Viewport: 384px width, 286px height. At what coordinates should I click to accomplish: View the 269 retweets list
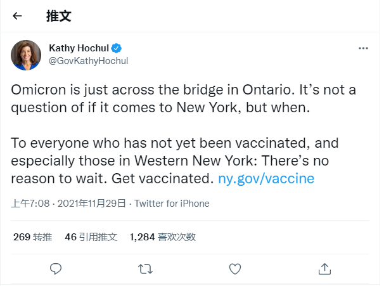point(32,237)
